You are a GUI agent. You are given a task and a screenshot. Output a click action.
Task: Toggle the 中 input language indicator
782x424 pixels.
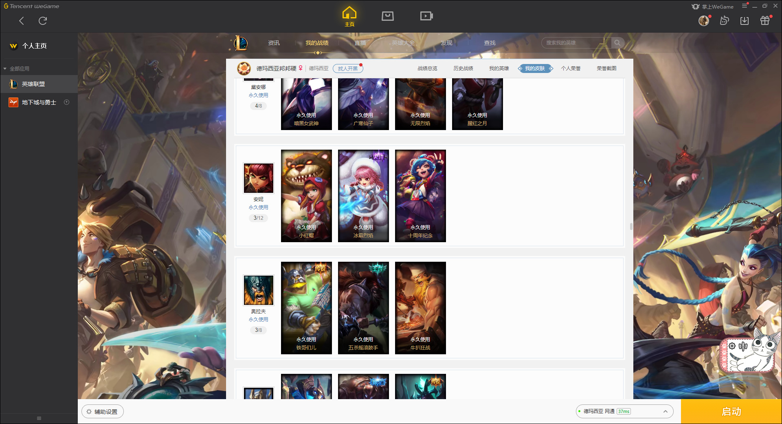743,347
